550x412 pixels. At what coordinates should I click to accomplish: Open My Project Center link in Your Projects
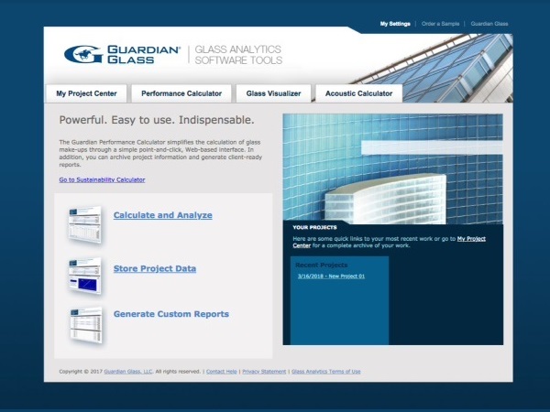471,239
